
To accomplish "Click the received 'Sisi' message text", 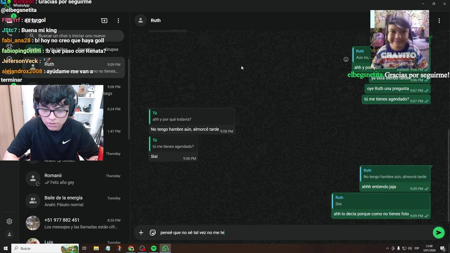I will click(x=154, y=156).
